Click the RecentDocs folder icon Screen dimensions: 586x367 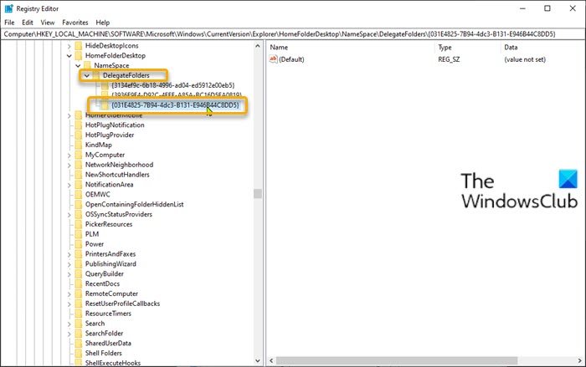tap(79, 283)
